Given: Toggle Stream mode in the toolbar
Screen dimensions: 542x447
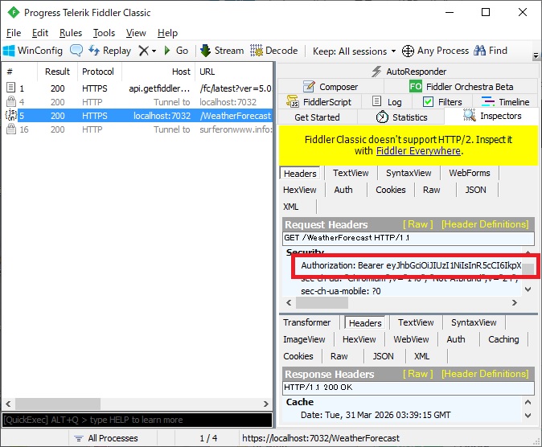Looking at the screenshot, I should click(x=221, y=51).
